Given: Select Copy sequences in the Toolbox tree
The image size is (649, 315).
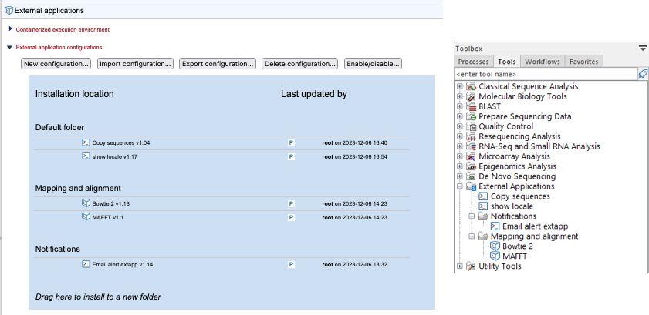Looking at the screenshot, I should tap(520, 196).
